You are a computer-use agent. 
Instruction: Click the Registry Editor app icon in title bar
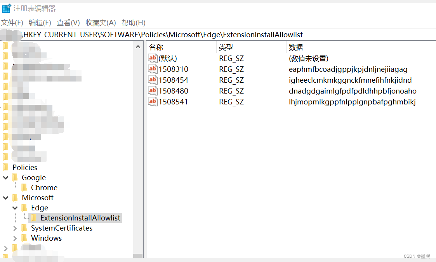point(6,8)
